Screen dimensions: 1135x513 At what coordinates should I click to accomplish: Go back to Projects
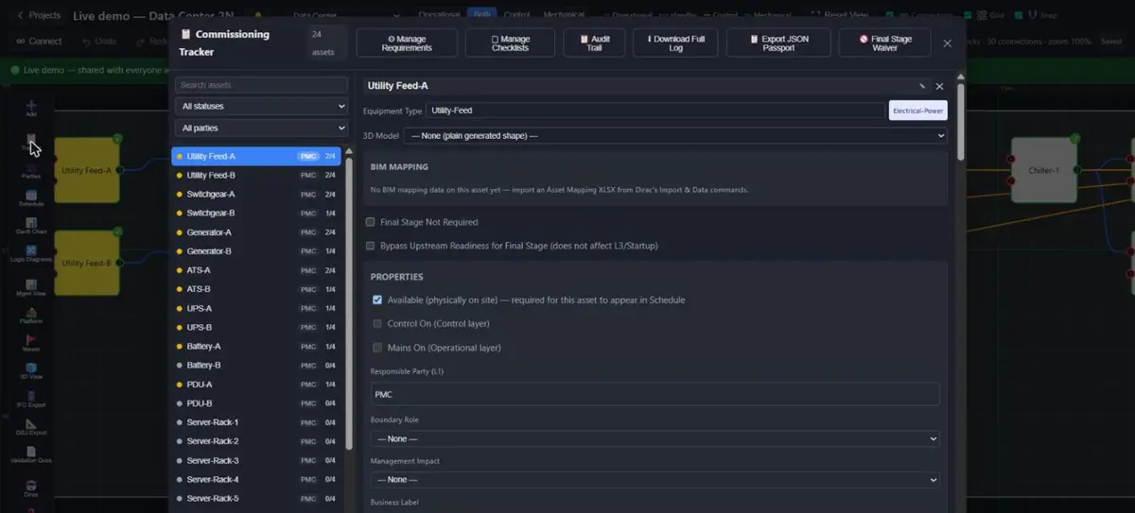(x=39, y=15)
